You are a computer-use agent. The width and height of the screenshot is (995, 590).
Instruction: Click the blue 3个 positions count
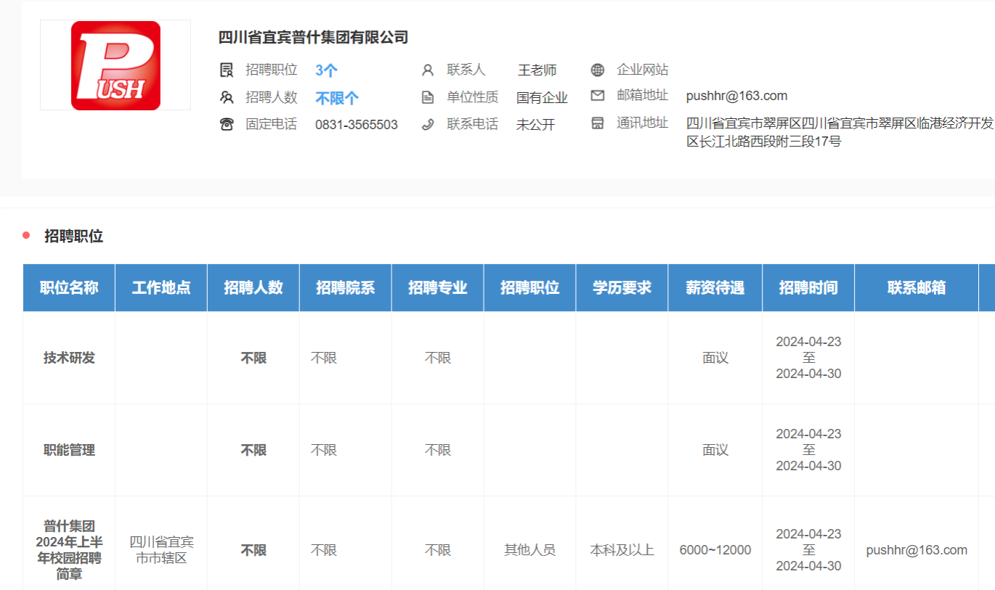(326, 70)
